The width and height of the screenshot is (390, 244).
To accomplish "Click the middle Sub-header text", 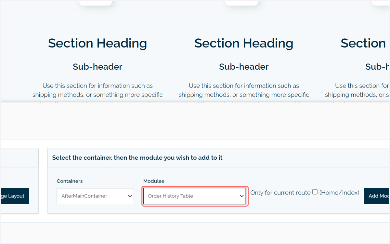I will tap(244, 67).
